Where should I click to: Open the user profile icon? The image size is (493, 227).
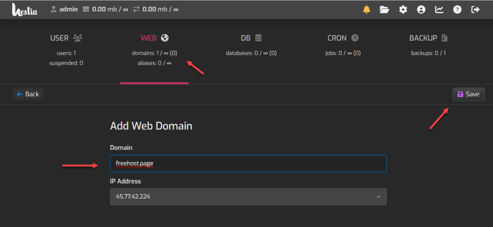[421, 10]
